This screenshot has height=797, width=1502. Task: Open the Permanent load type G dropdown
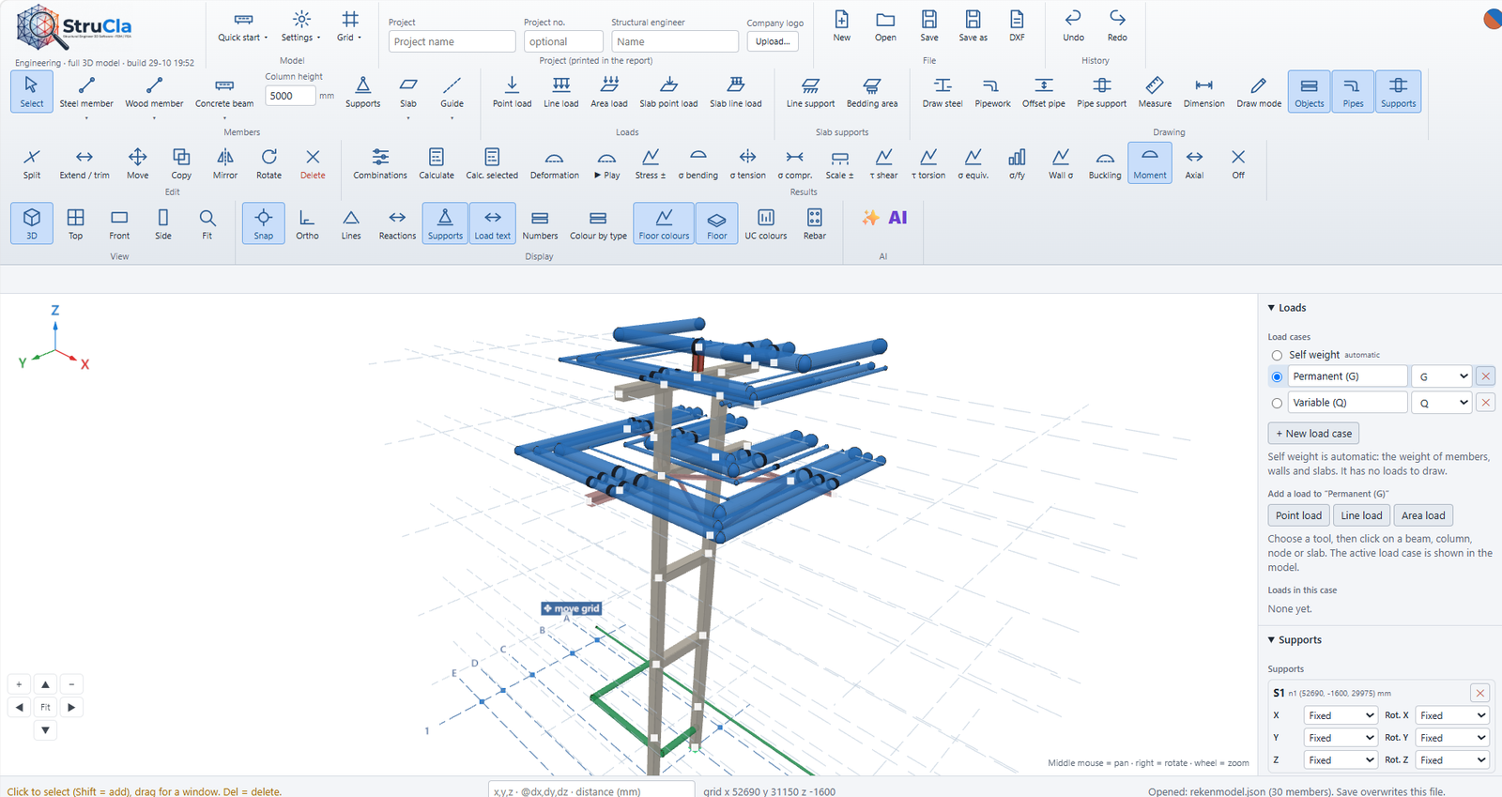1443,376
